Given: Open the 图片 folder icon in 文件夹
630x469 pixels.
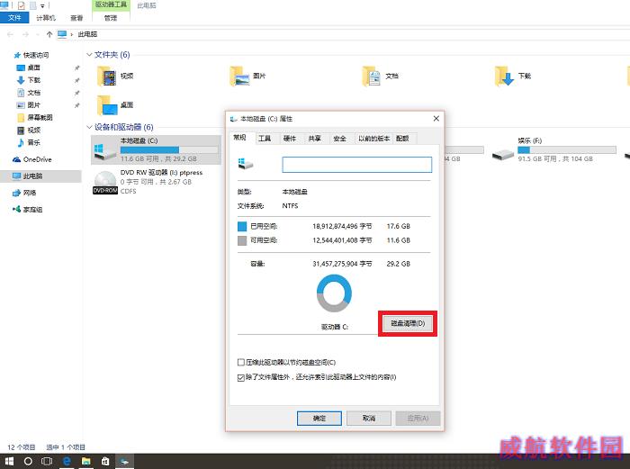Looking at the screenshot, I should coord(240,77).
